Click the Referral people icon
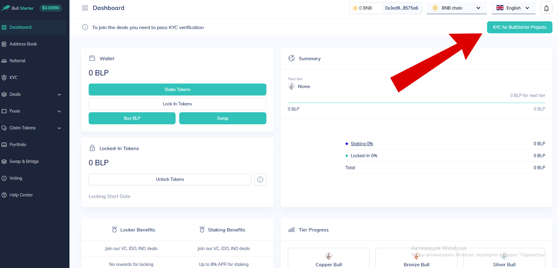This screenshot has width=558, height=268. pyautogui.click(x=4, y=61)
